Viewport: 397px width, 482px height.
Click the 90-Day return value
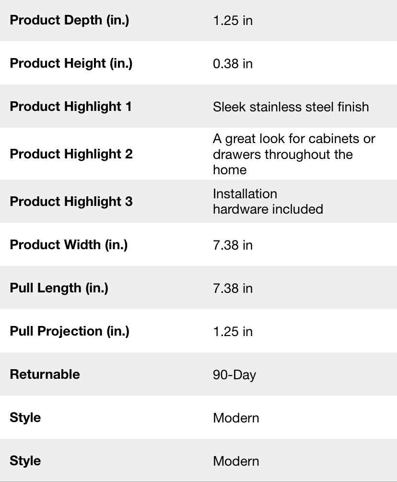pos(234,375)
